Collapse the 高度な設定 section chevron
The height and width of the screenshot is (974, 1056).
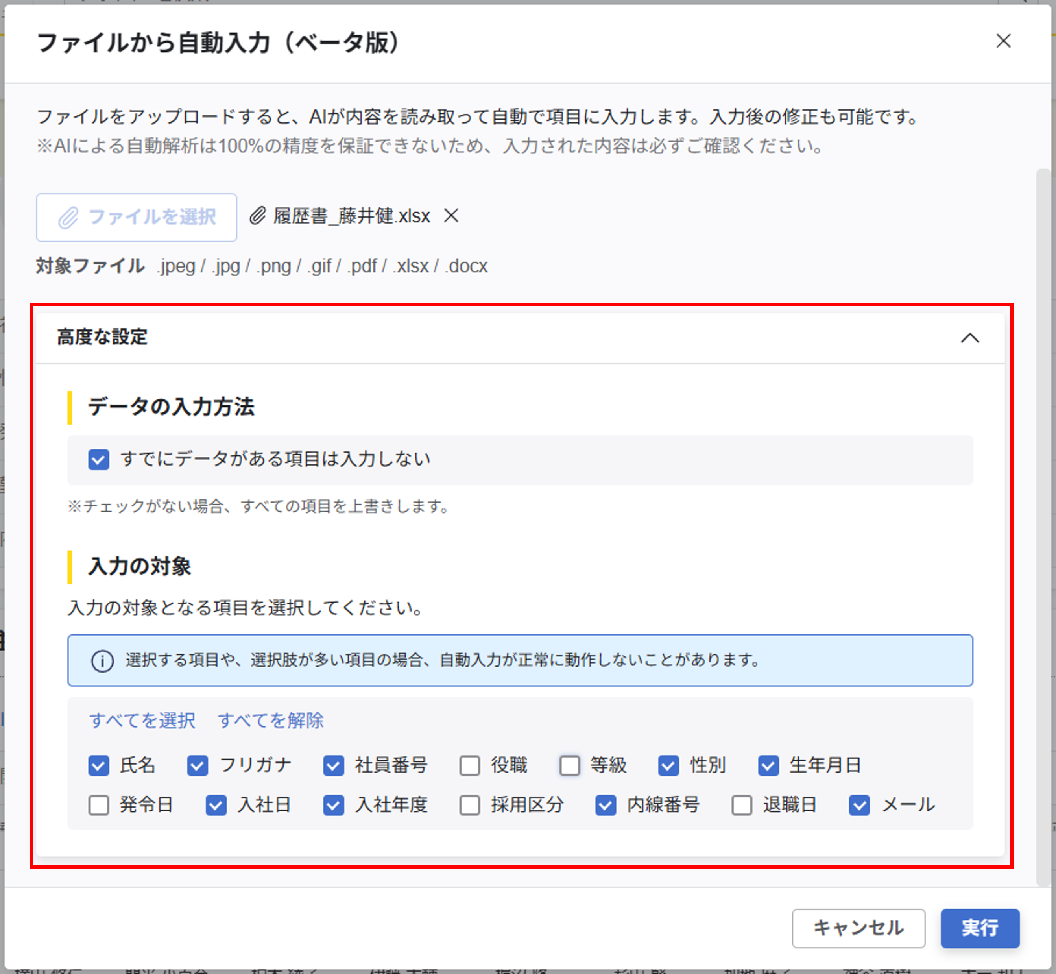[x=969, y=338]
